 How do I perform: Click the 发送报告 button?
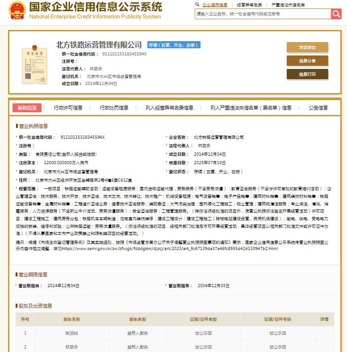(307, 47)
